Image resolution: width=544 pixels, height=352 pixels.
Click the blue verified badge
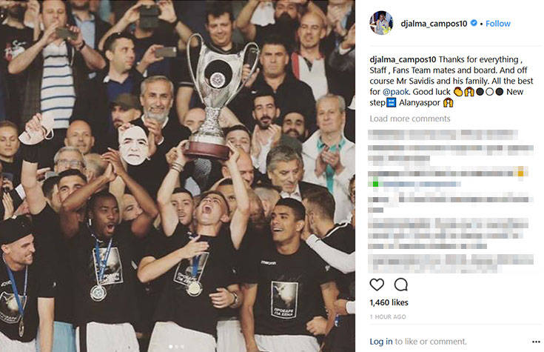(474, 23)
